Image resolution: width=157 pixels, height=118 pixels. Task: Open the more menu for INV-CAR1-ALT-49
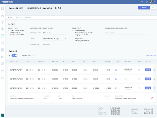pyautogui.click(x=154, y=70)
